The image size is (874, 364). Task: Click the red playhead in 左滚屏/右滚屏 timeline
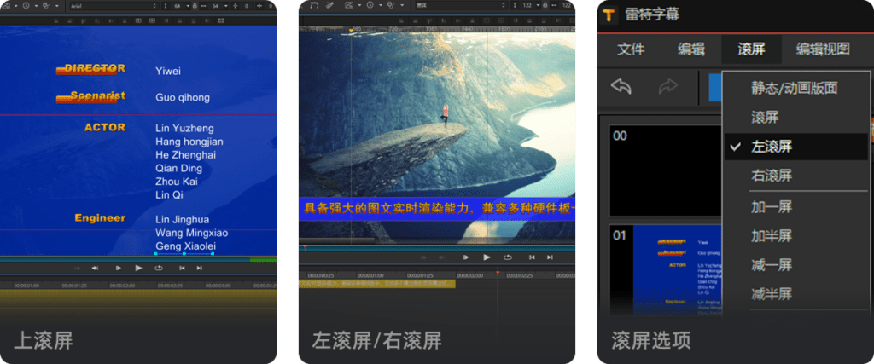pyautogui.click(x=498, y=274)
